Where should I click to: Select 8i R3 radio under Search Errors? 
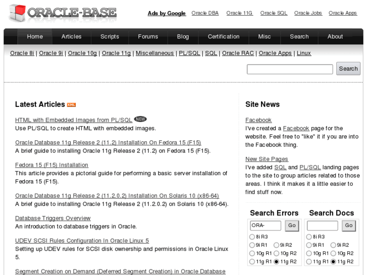click(x=252, y=237)
